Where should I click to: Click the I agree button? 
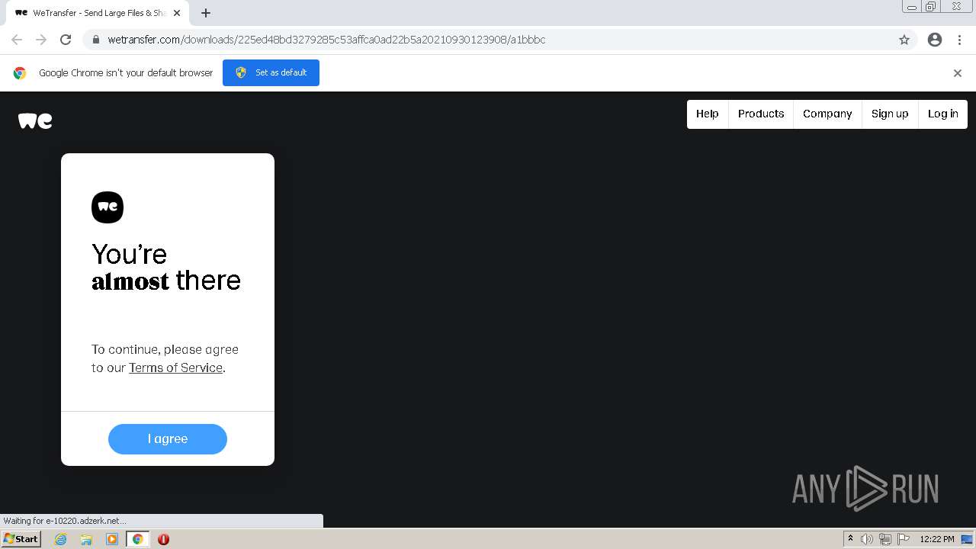point(168,439)
